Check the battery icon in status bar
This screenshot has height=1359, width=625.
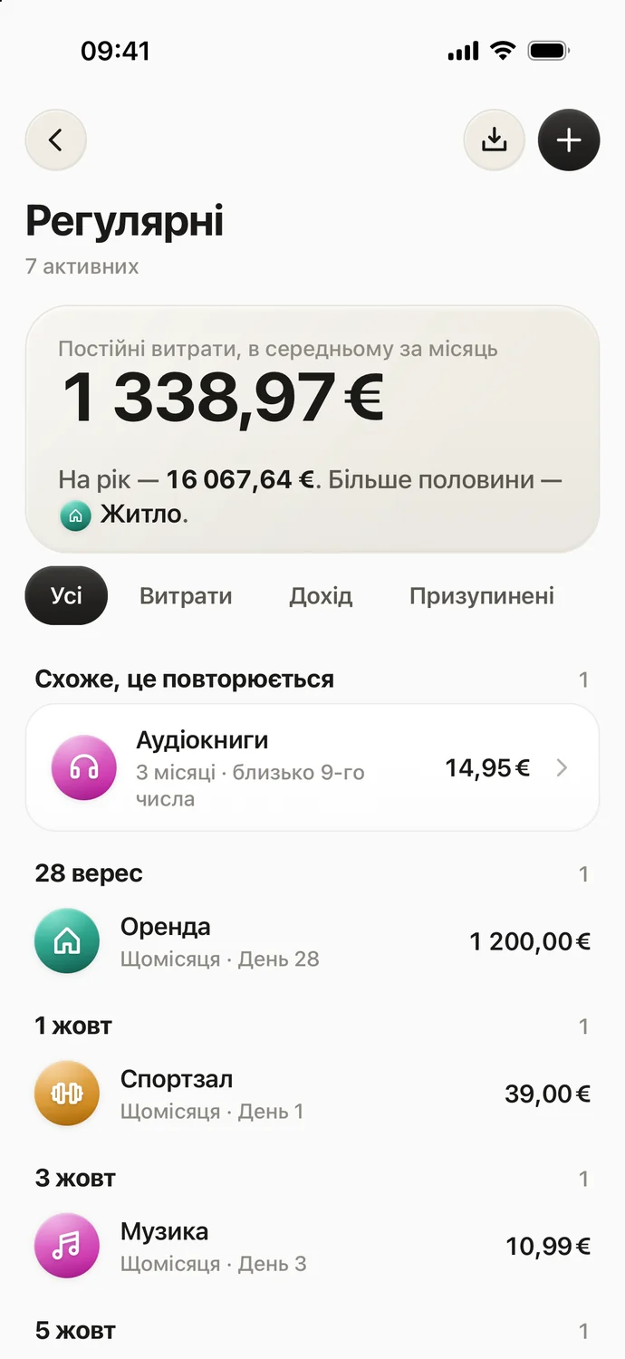click(x=548, y=51)
